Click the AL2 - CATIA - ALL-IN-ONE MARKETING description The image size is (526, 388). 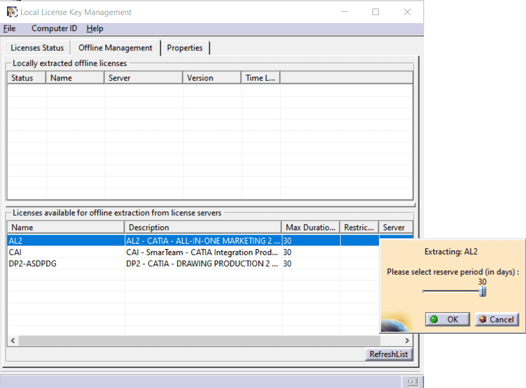203,241
